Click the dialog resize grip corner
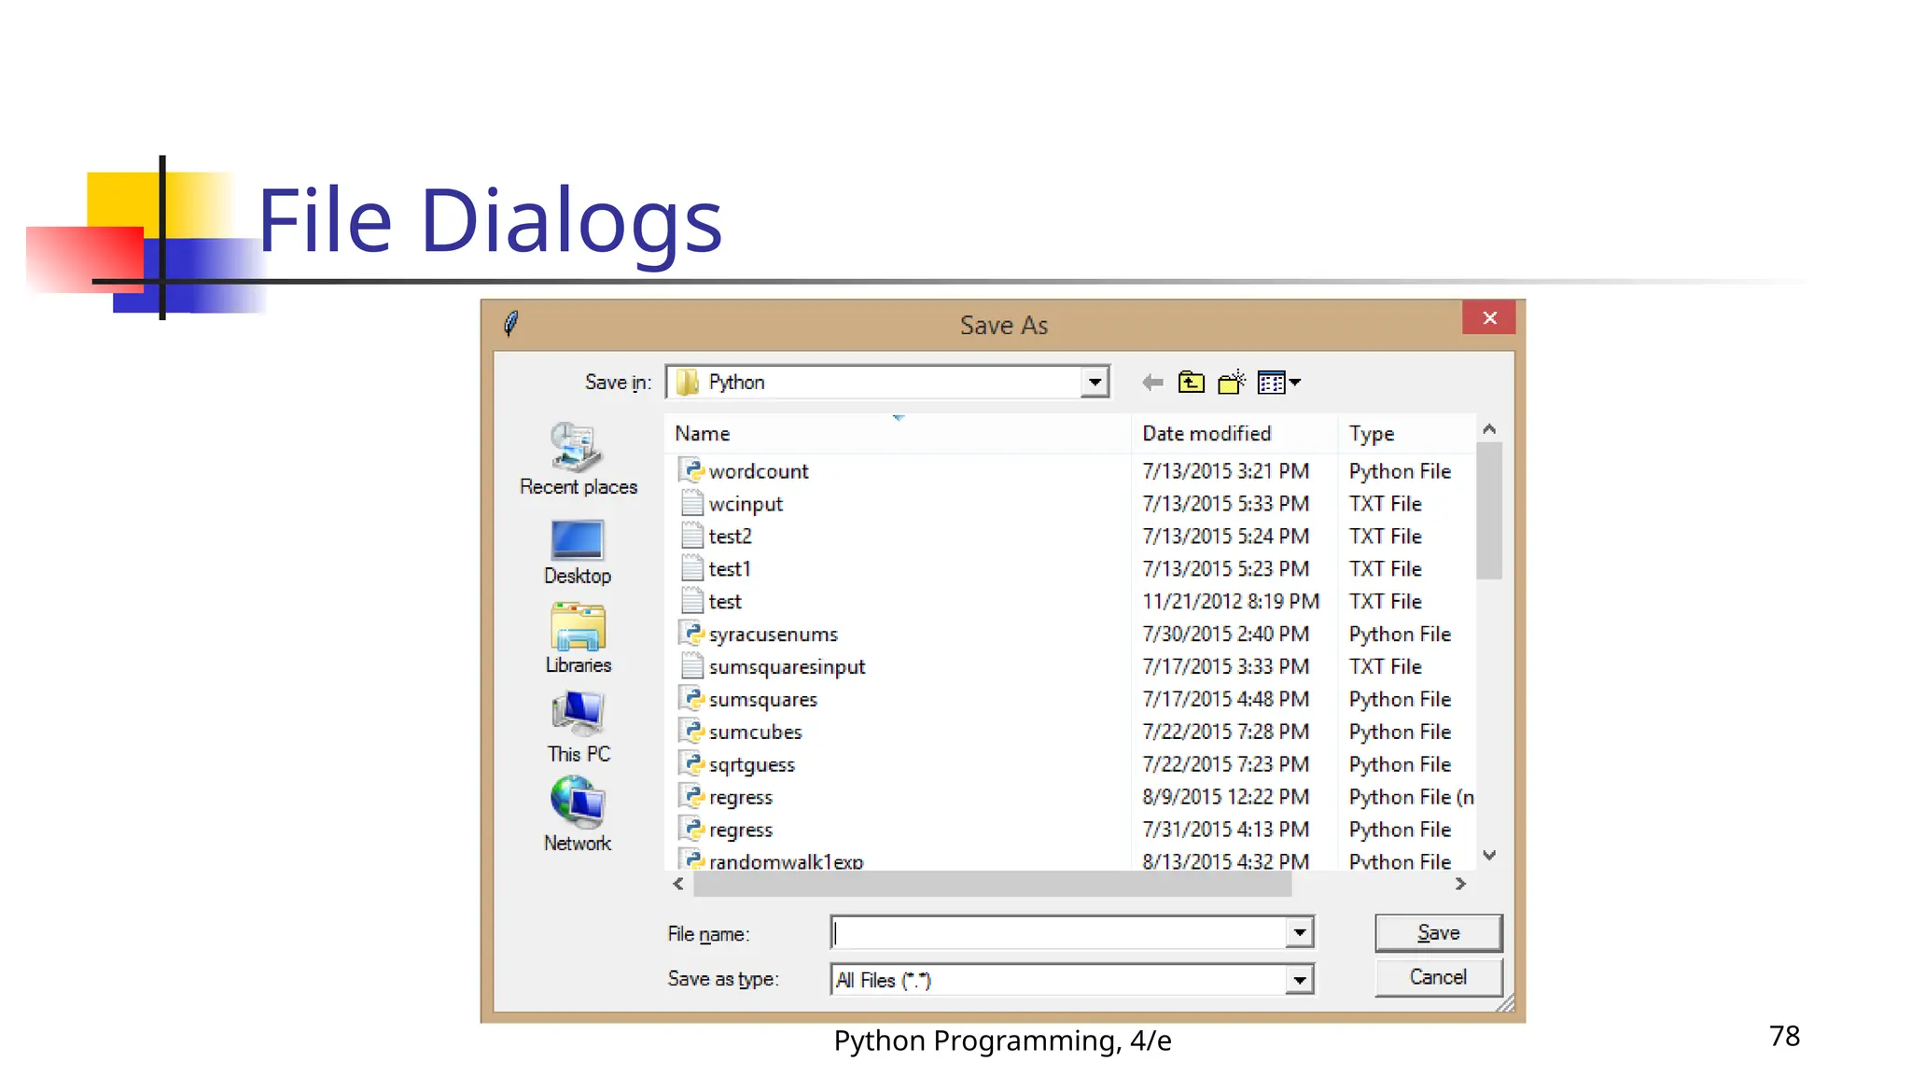 coord(1505,1003)
